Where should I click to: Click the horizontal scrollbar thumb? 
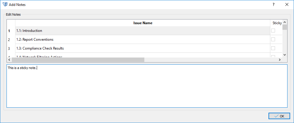78,60
